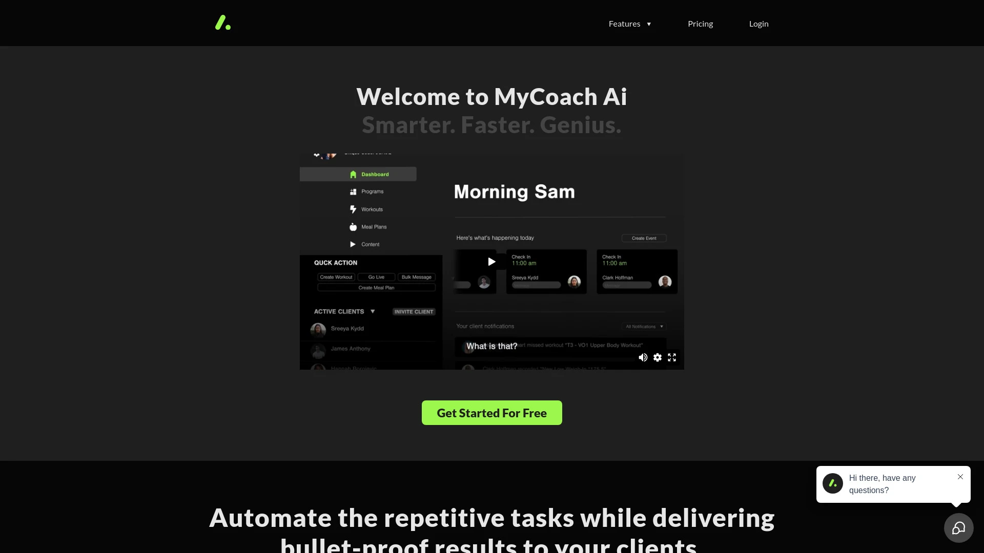The image size is (984, 553).
Task: Click the chatbot close button
Action: pos(960,477)
